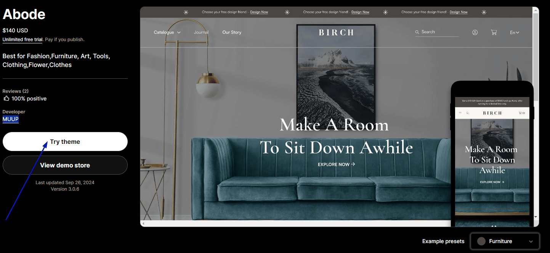Expand the Catalogue chevron arrow
The image size is (550, 253).
[x=179, y=32]
